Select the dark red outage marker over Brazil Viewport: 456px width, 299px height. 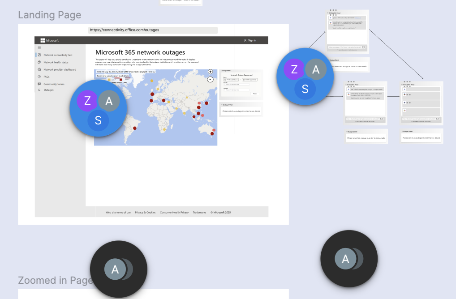[x=135, y=128]
